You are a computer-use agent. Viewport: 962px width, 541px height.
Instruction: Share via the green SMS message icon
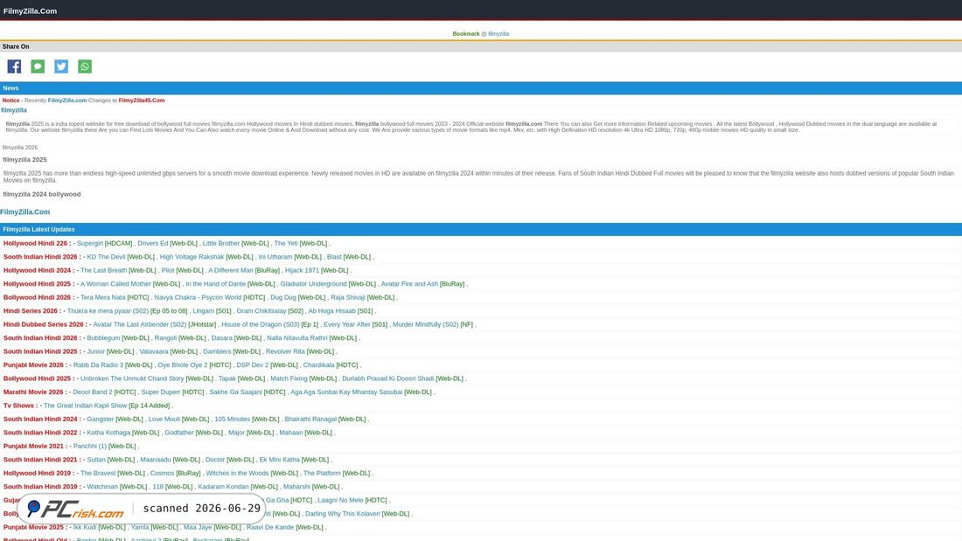click(38, 66)
